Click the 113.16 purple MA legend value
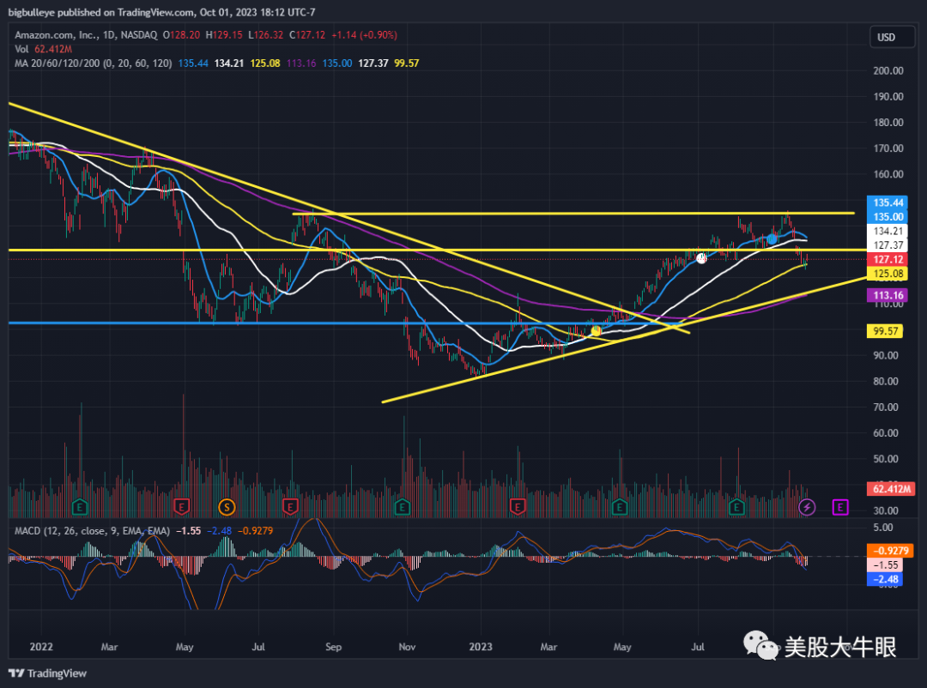This screenshot has width=927, height=688. tap(301, 63)
